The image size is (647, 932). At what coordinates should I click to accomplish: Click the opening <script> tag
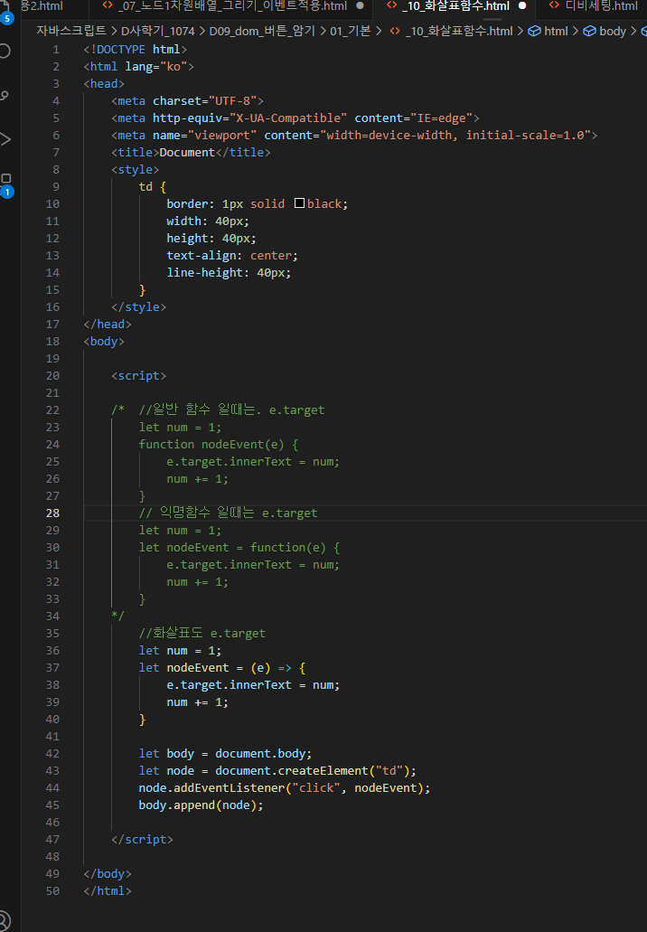point(139,376)
